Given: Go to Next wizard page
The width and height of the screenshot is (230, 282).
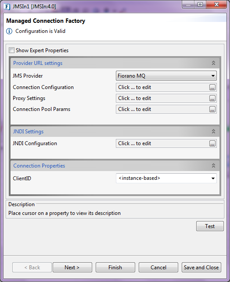Looking at the screenshot, I should (72, 268).
